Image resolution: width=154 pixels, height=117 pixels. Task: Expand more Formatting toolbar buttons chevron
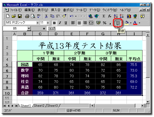click(148, 21)
